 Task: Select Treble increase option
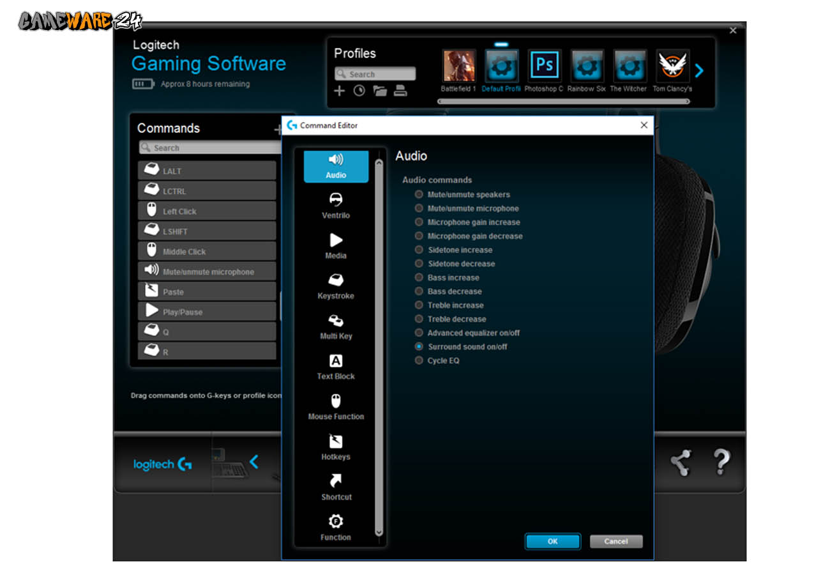(419, 305)
